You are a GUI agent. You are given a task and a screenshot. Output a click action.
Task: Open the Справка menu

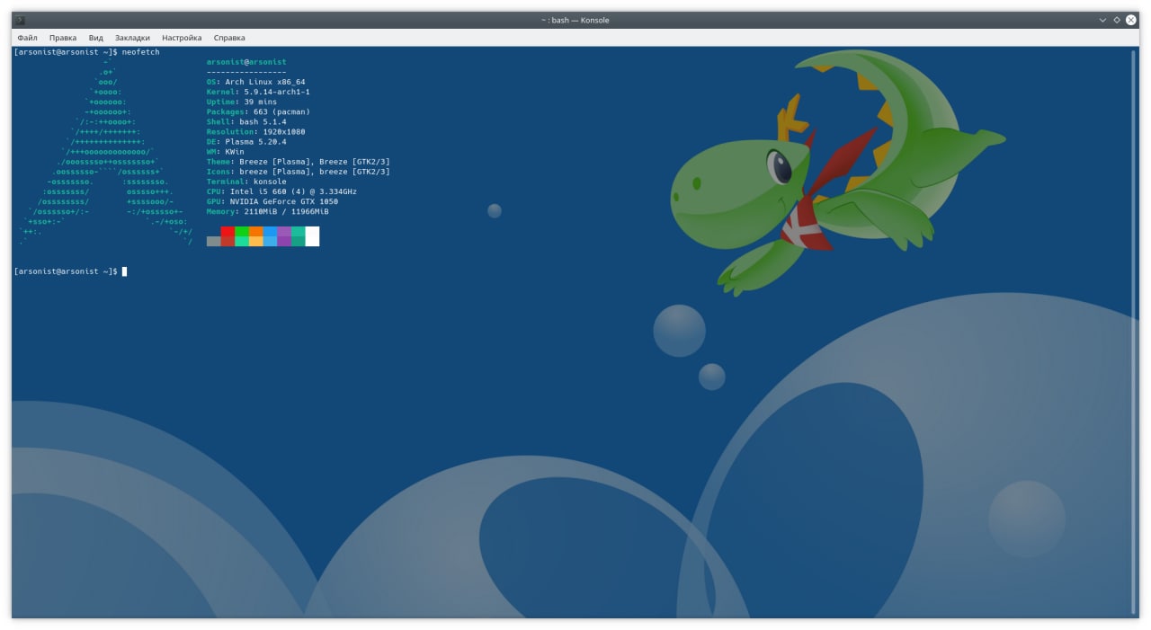pyautogui.click(x=229, y=38)
